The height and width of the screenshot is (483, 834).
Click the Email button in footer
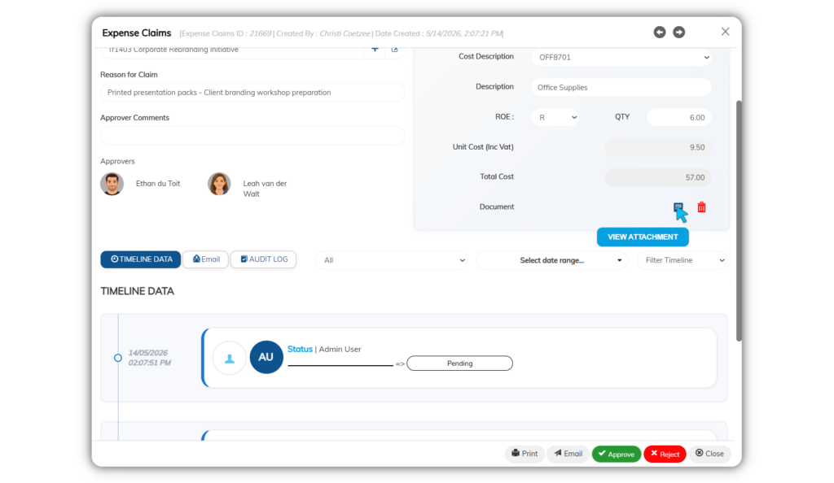click(x=568, y=454)
